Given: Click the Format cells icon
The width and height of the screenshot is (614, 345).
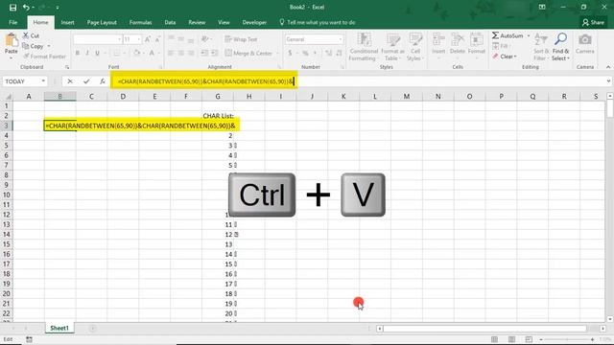Looking at the screenshot, I should (x=476, y=40).
